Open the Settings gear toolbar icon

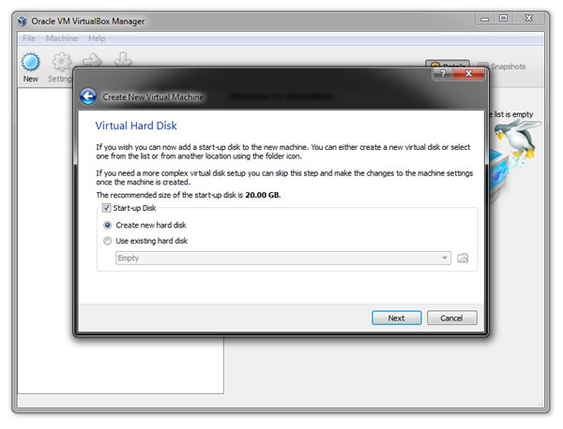click(61, 62)
